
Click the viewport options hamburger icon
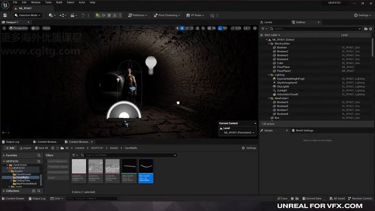(x=4, y=28)
